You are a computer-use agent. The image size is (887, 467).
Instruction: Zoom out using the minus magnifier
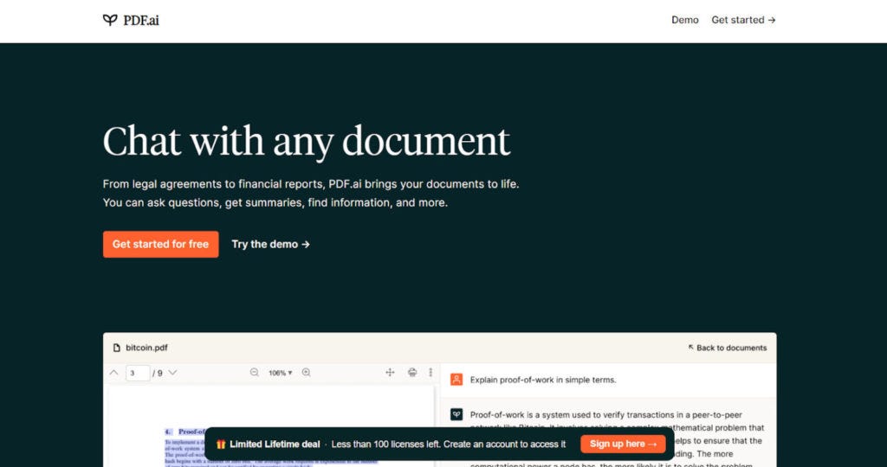[254, 373]
